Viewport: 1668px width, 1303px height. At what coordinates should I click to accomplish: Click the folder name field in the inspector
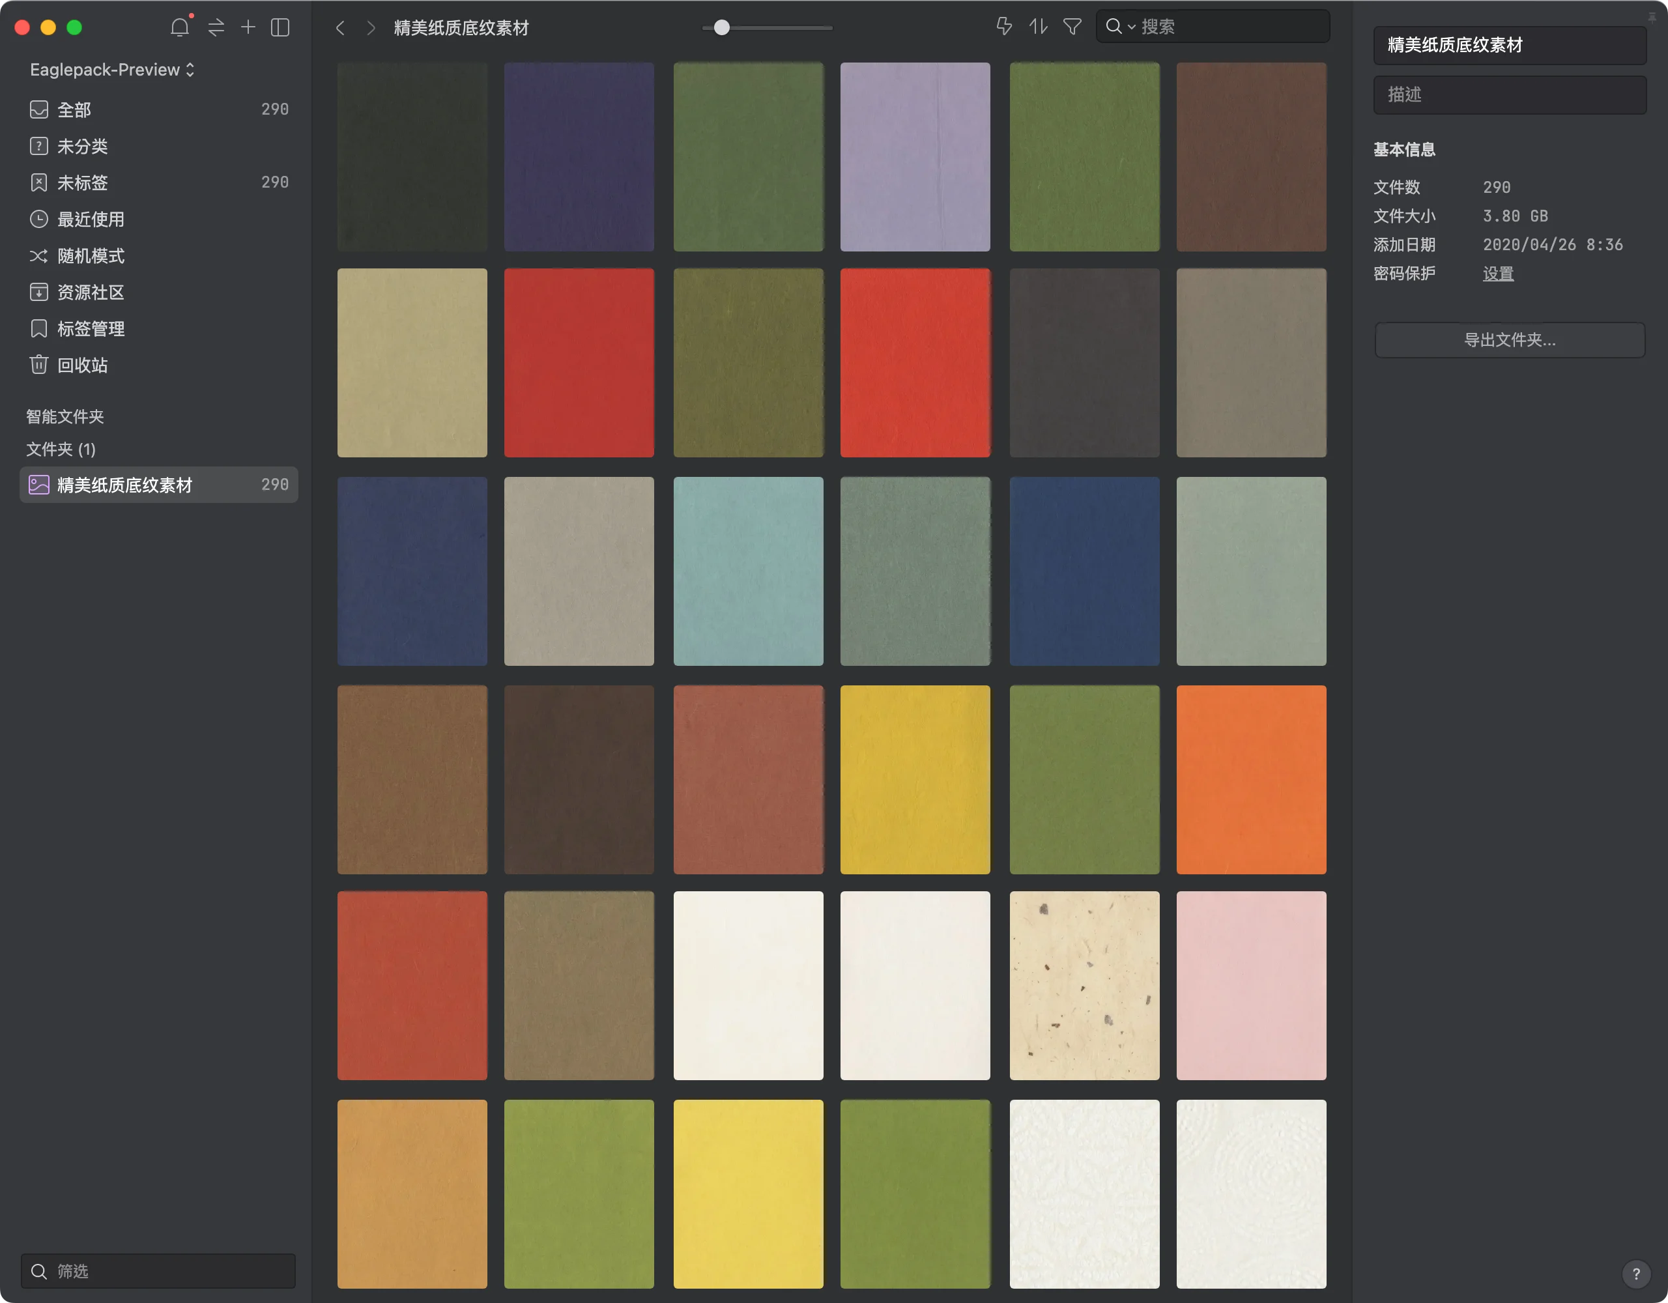(x=1509, y=45)
